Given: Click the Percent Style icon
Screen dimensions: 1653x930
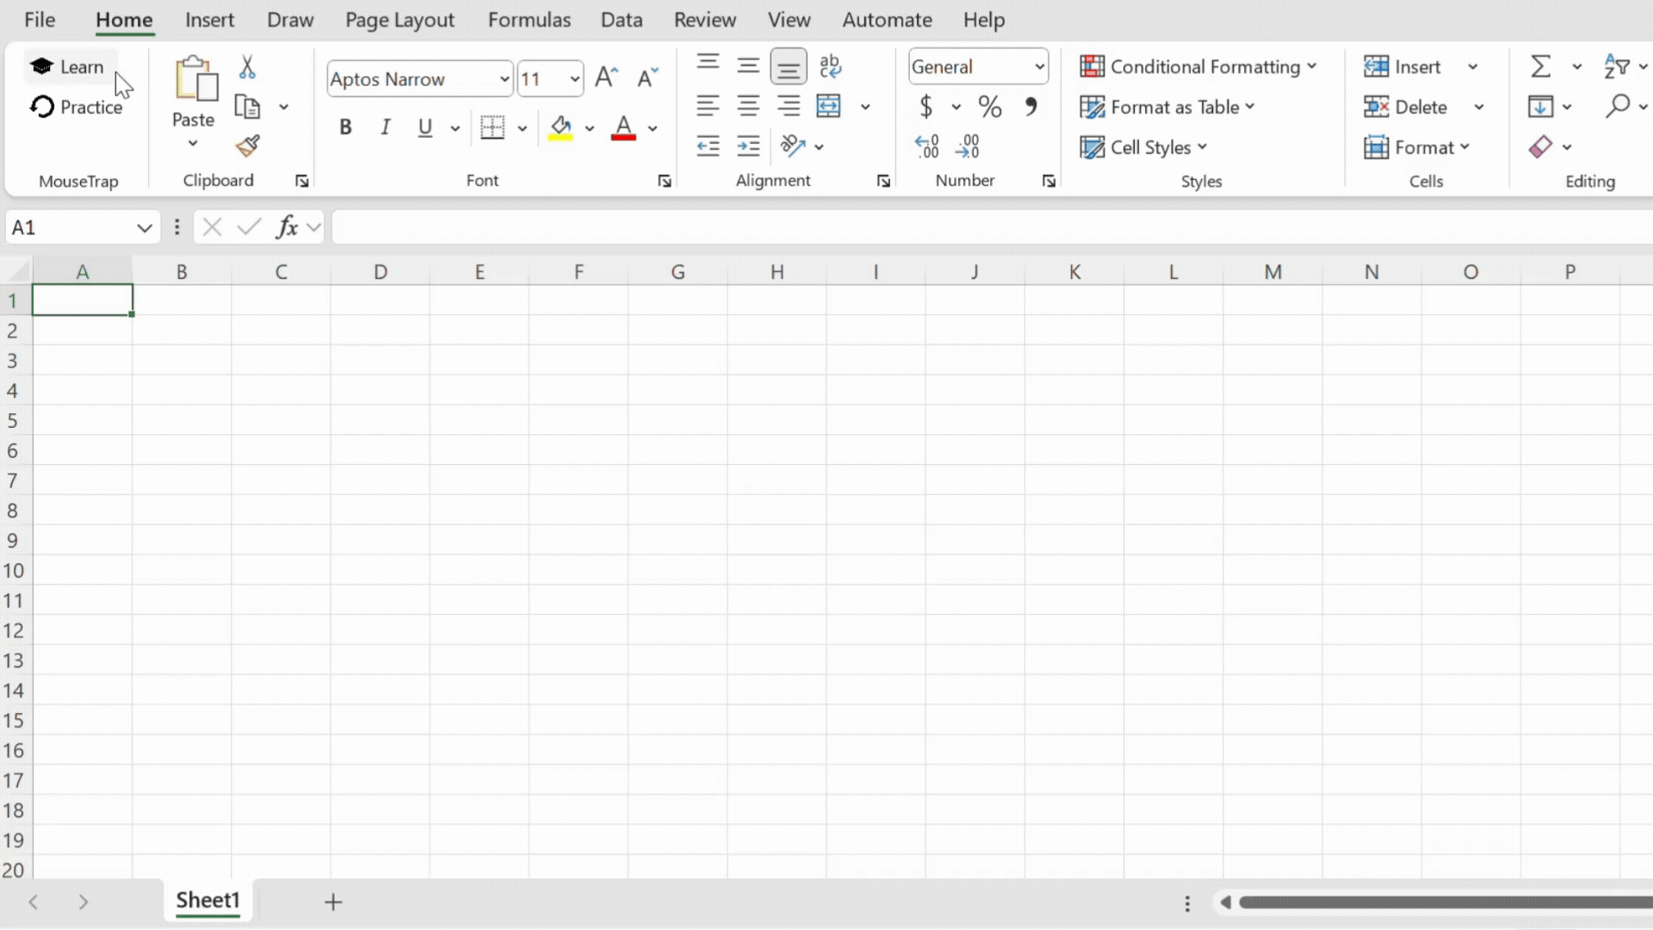Looking at the screenshot, I should tap(989, 107).
